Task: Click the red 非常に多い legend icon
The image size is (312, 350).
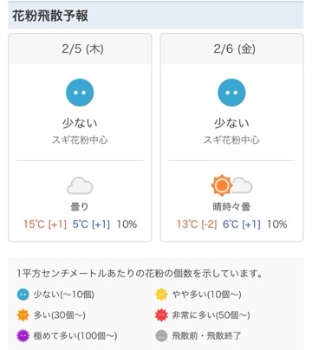Action: pyautogui.click(x=161, y=315)
